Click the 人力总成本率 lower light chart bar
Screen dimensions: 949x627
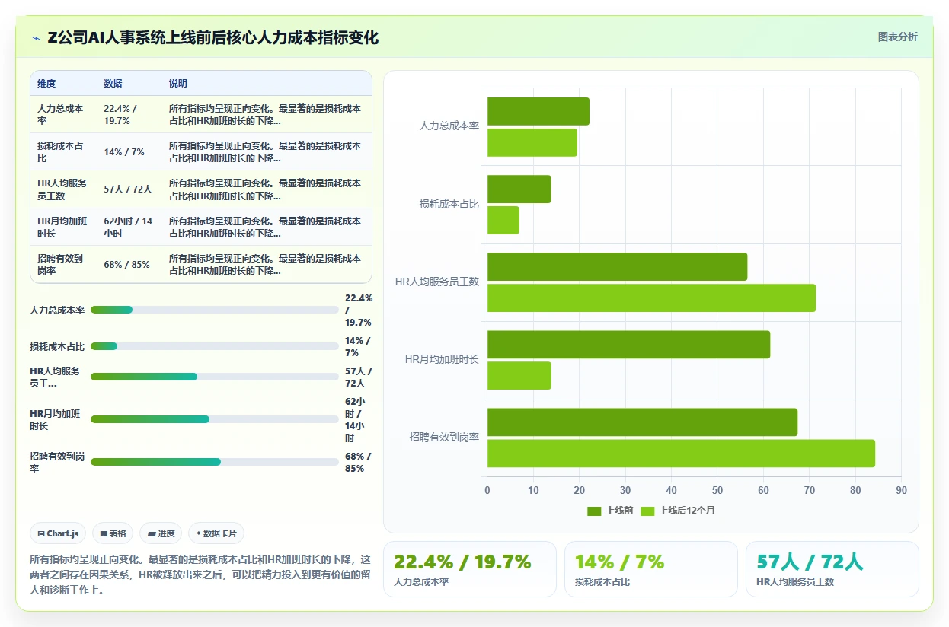(x=532, y=143)
